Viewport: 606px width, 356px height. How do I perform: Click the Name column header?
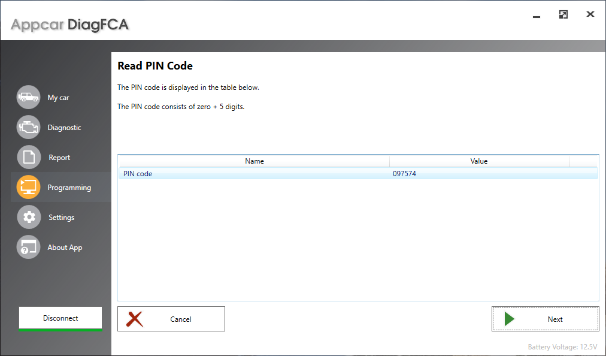click(x=254, y=161)
